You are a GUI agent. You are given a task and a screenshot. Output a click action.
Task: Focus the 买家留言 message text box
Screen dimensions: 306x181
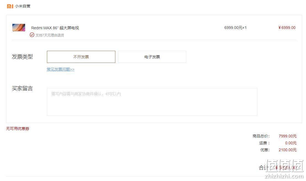pos(152,102)
